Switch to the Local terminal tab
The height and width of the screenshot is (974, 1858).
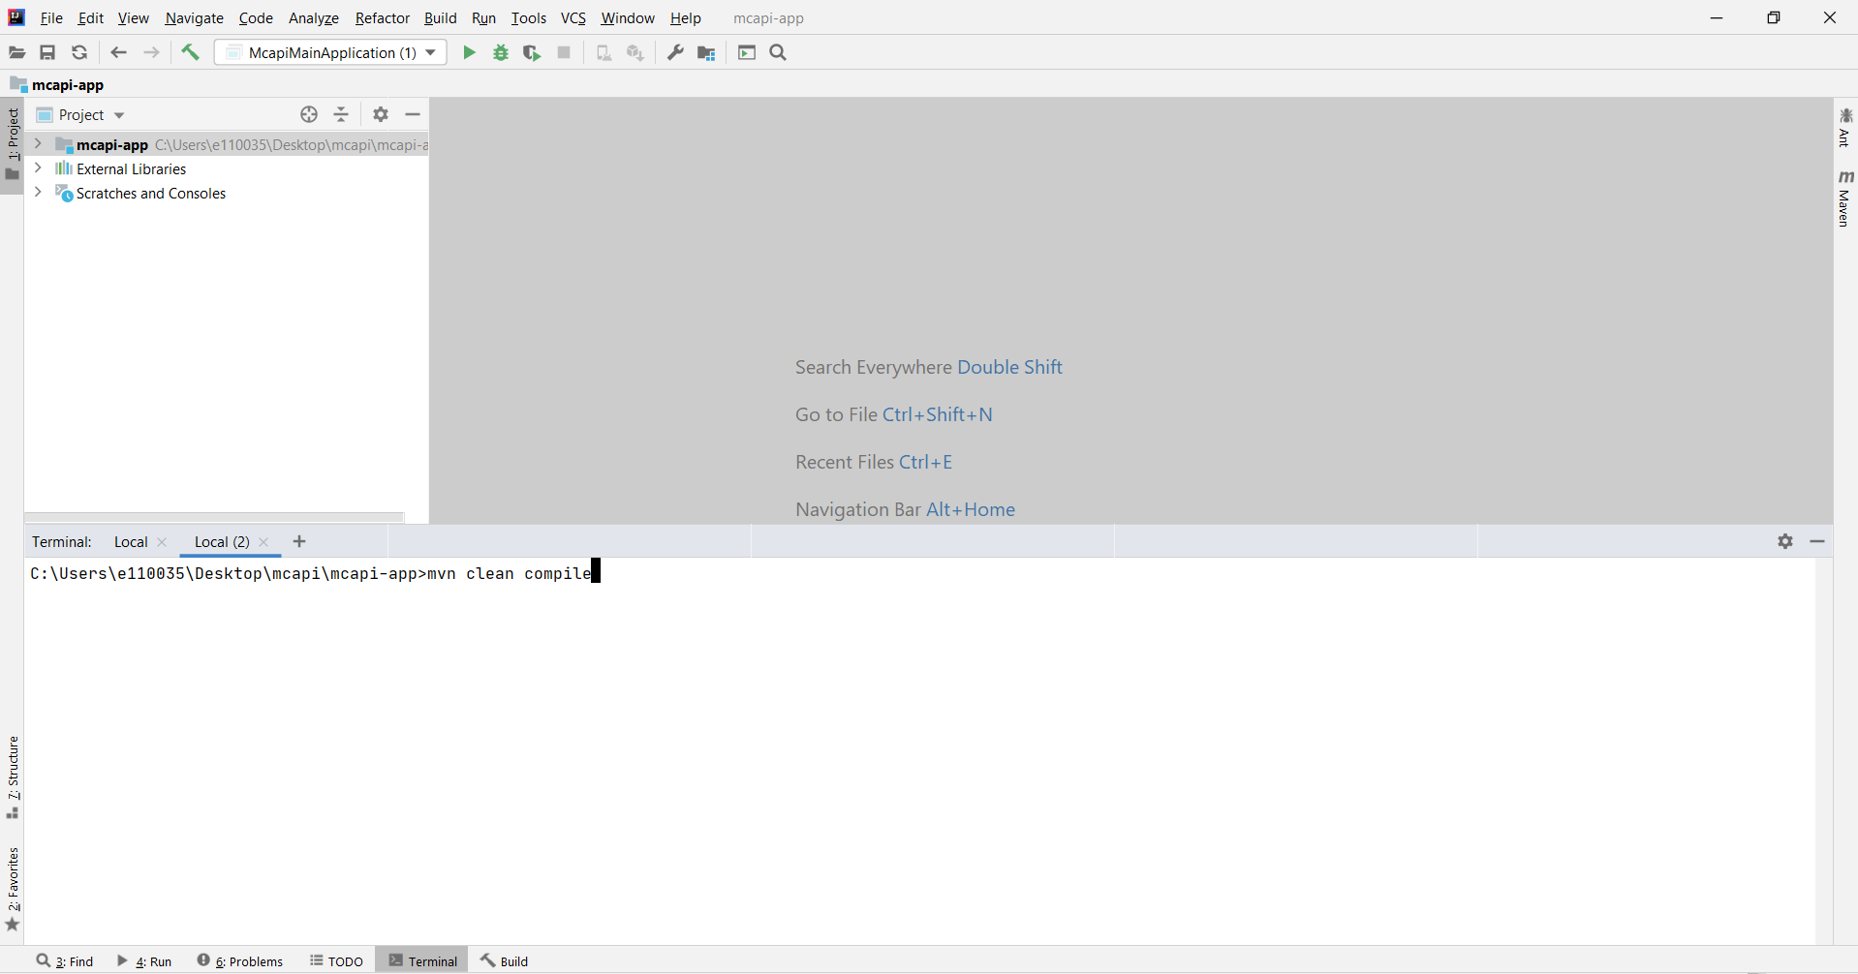[131, 542]
